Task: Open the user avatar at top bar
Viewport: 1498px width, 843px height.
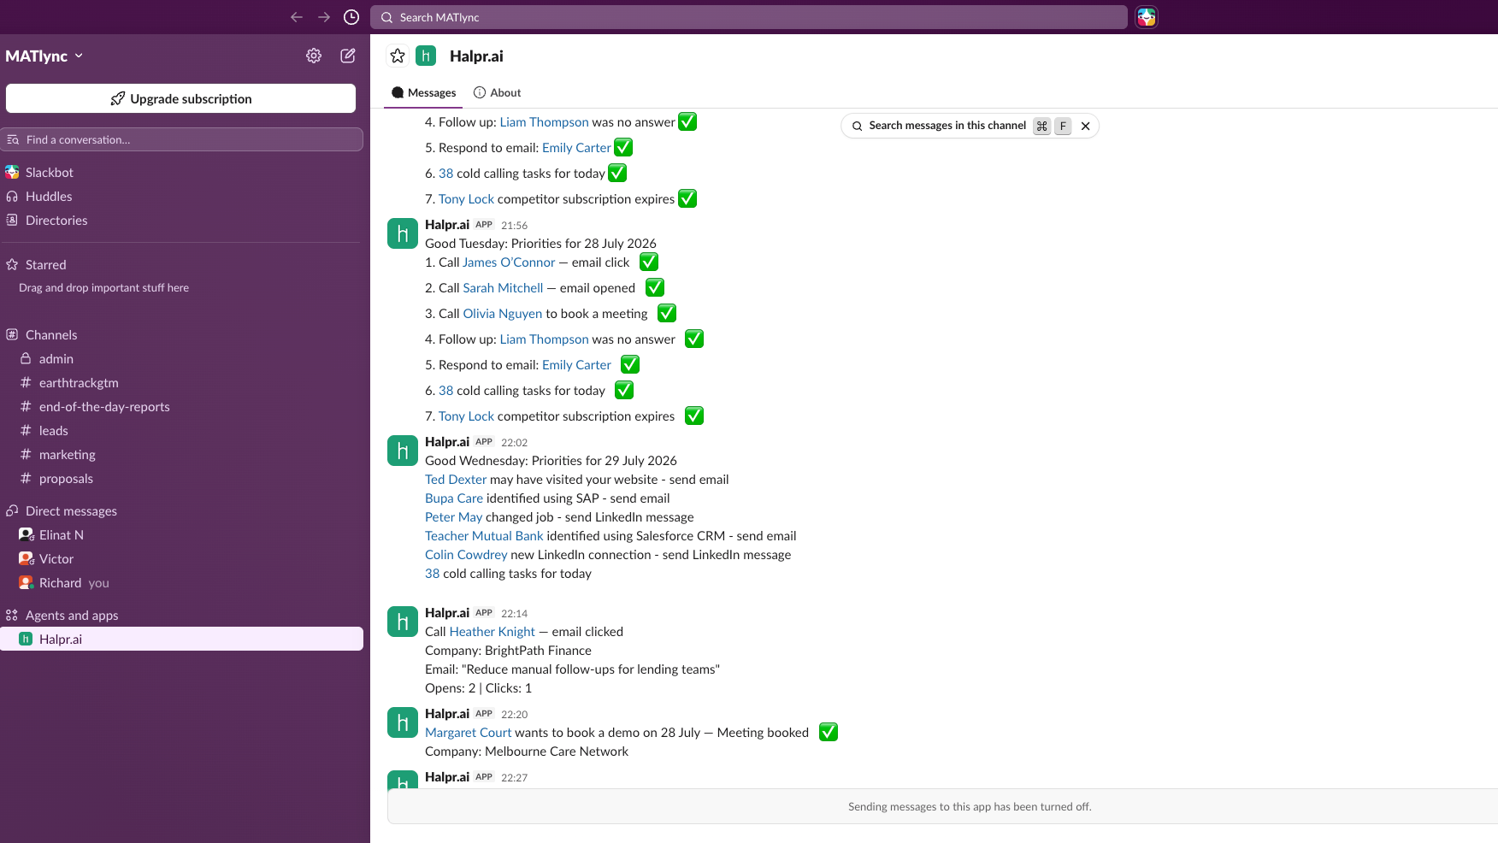Action: tap(1147, 17)
